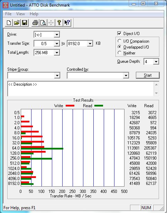The width and height of the screenshot is (167, 213).
Task: Save results with the floppy disk icon
Action: point(25,23)
